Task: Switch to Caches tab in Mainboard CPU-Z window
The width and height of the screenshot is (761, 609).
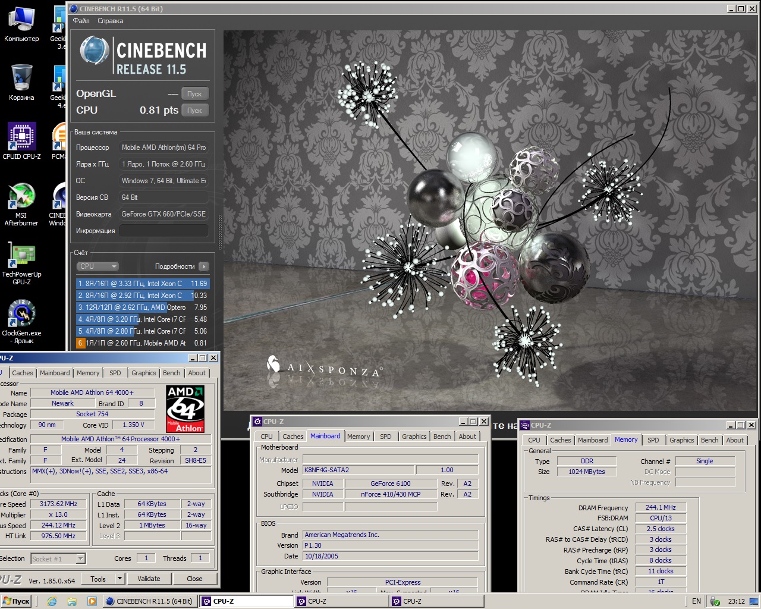Action: (293, 437)
